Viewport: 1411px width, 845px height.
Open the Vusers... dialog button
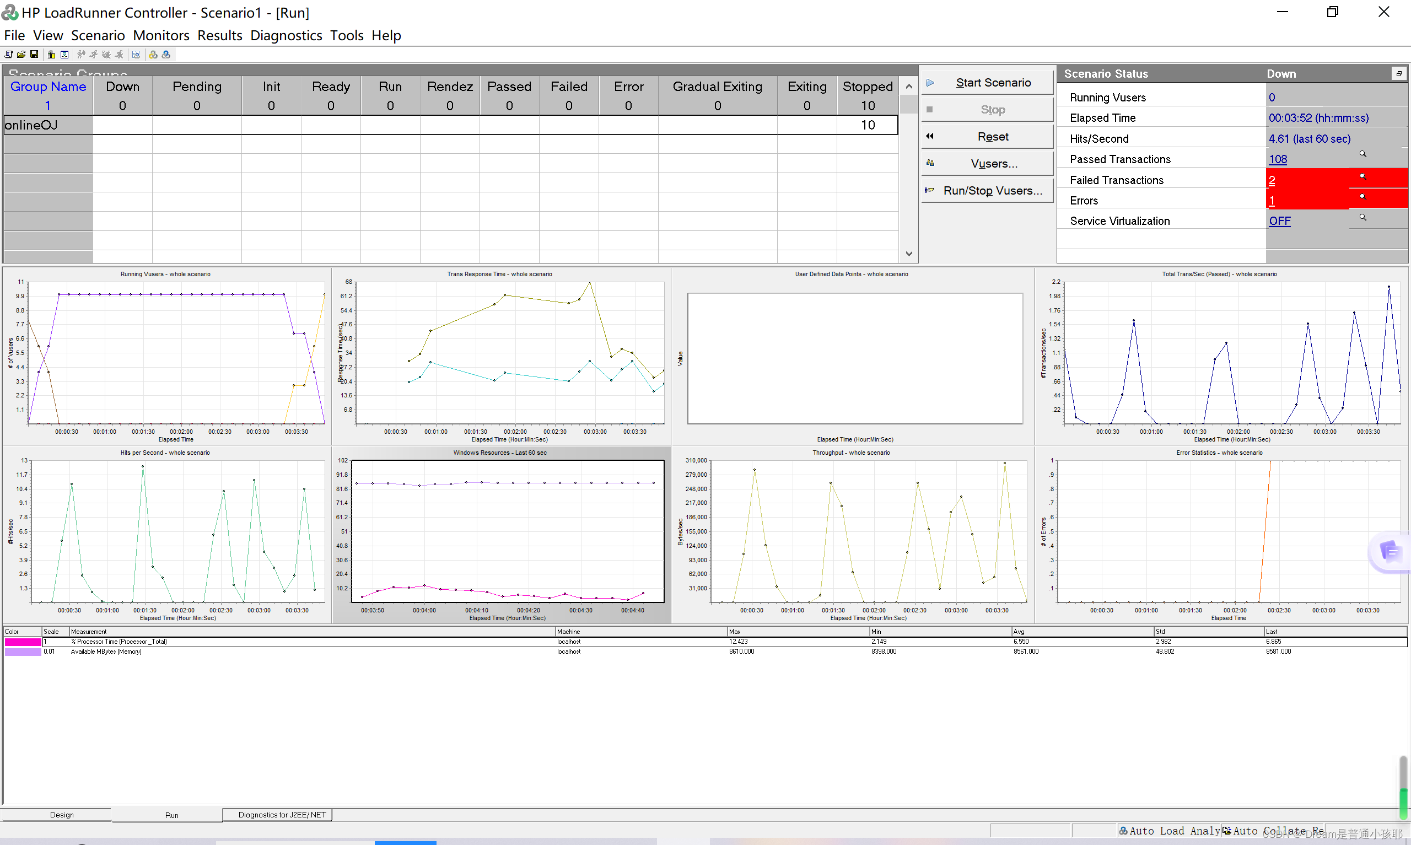987,163
